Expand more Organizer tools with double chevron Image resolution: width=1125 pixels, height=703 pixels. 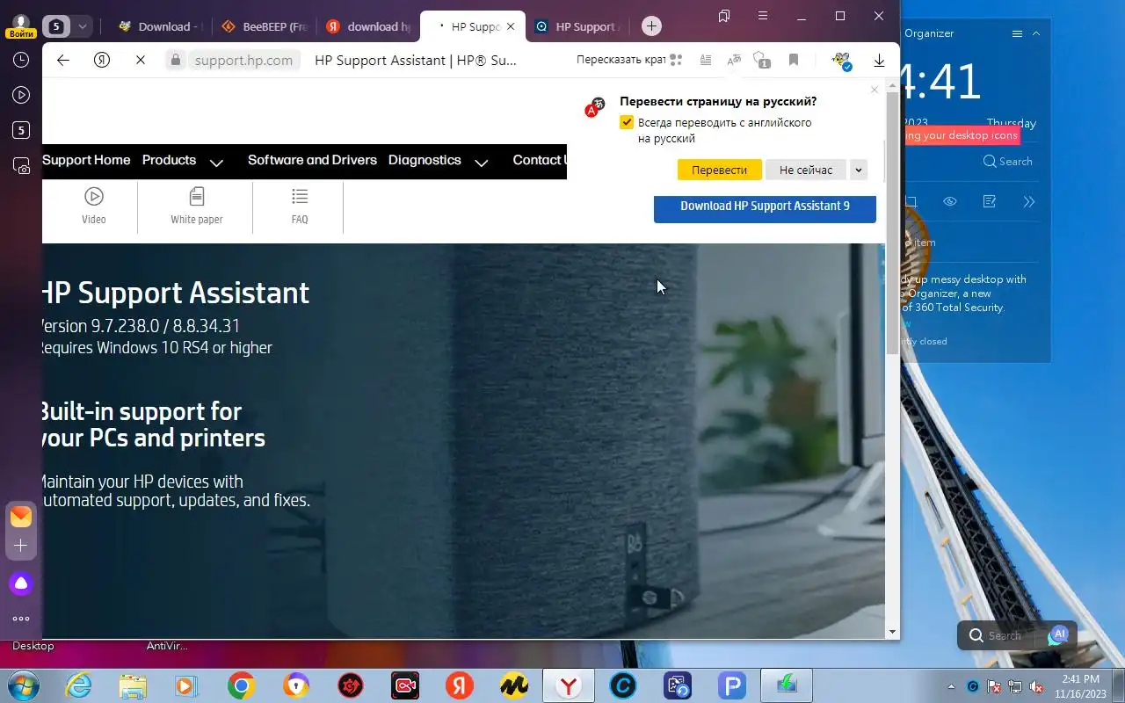click(1029, 201)
